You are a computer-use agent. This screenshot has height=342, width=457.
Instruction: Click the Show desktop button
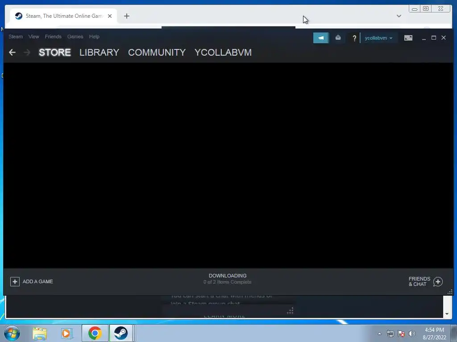[x=454, y=333]
